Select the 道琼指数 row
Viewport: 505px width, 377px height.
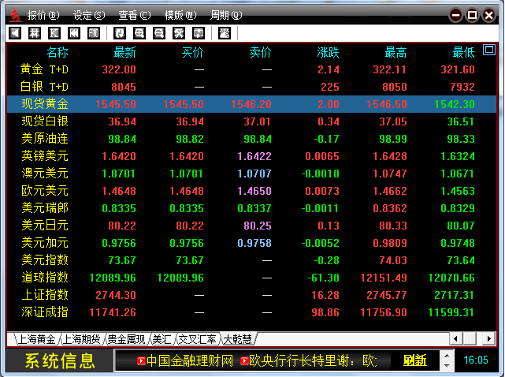click(251, 278)
